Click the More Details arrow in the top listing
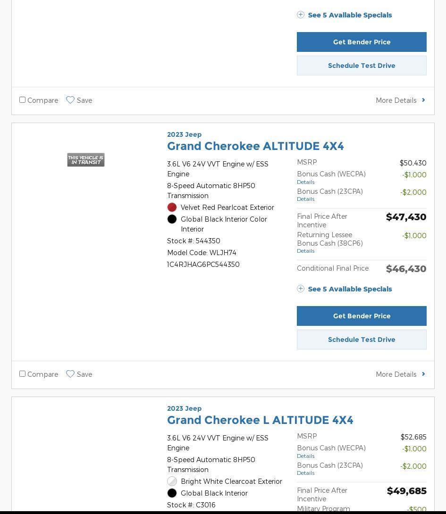Image resolution: width=446 pixels, height=514 pixels. click(x=423, y=100)
